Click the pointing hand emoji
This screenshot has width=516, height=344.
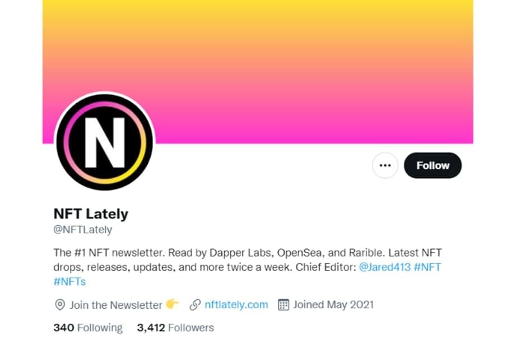pyautogui.click(x=172, y=304)
